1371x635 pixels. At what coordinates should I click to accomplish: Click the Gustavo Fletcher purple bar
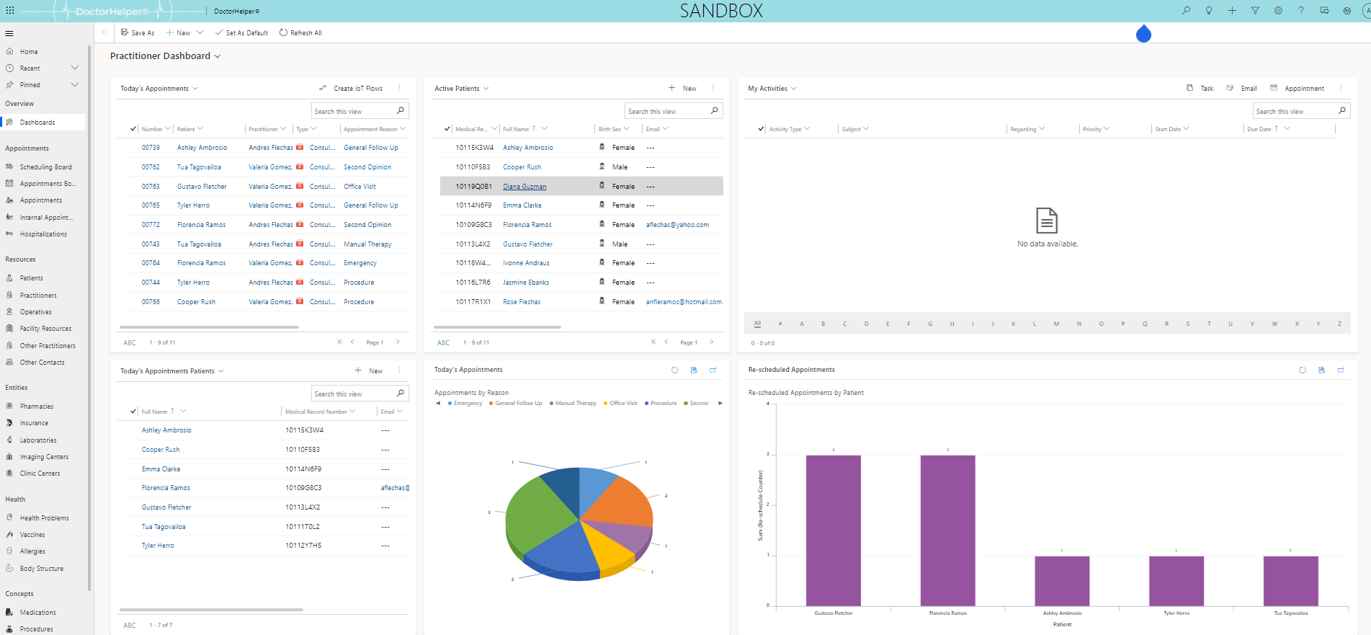834,530
